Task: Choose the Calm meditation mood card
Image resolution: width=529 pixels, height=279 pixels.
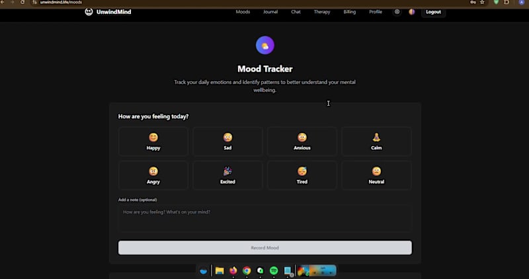Action: [376, 141]
